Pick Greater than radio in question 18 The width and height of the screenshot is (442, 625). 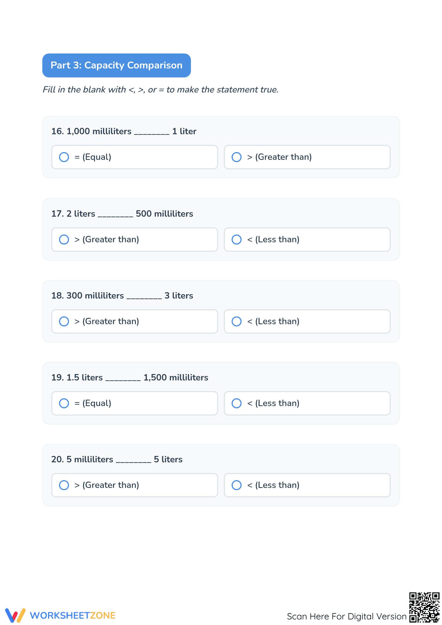(x=64, y=321)
